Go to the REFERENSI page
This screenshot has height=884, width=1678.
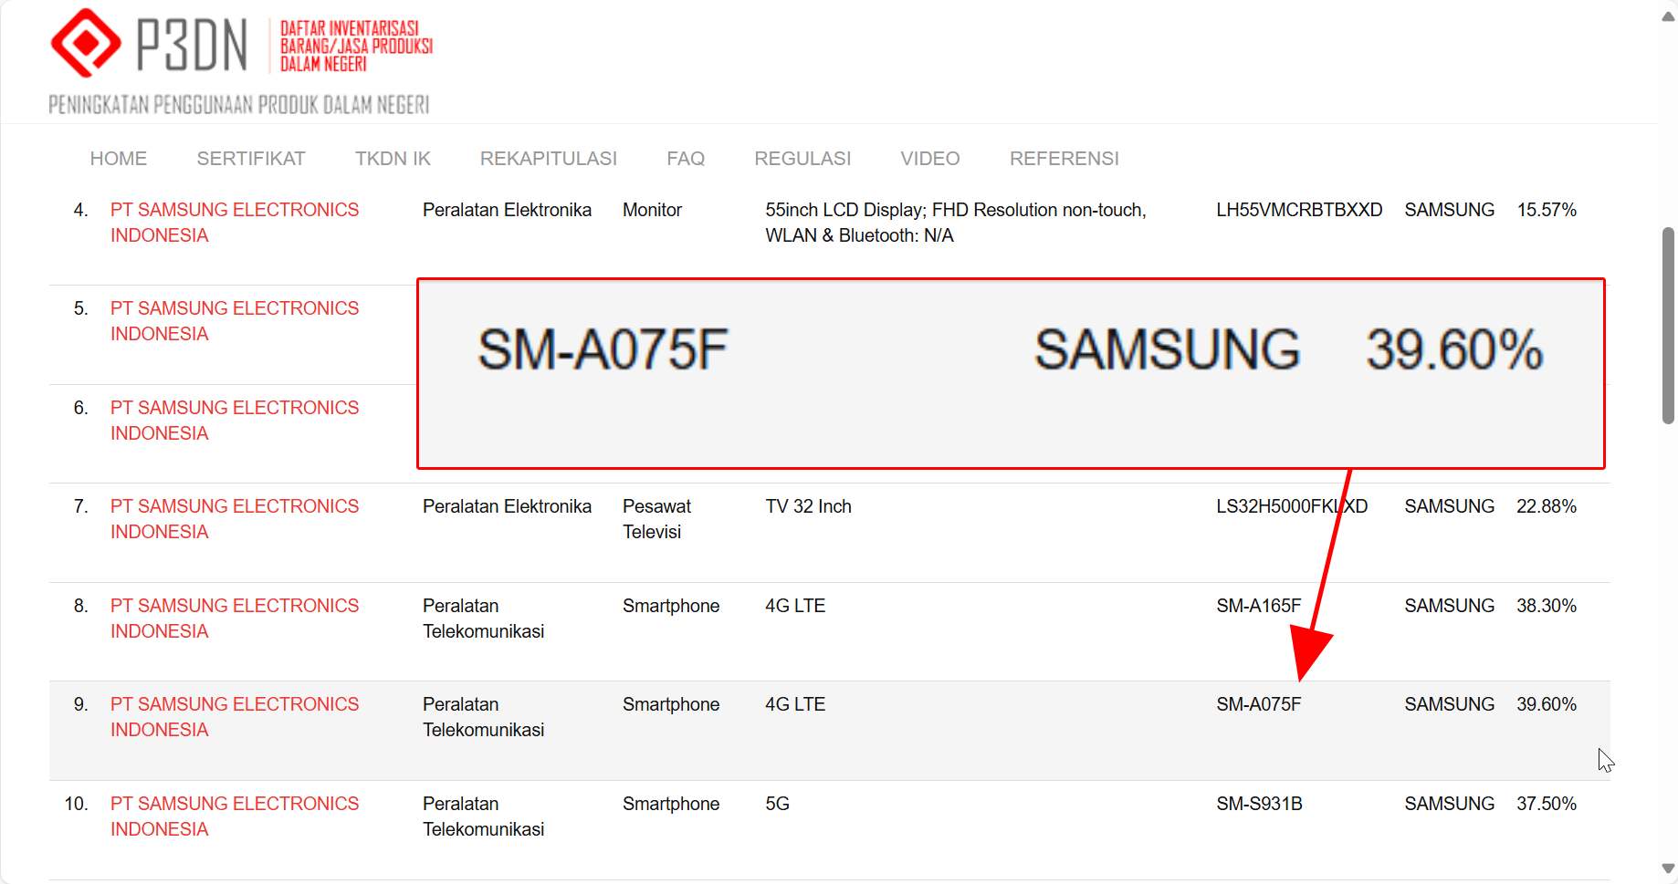(1063, 158)
